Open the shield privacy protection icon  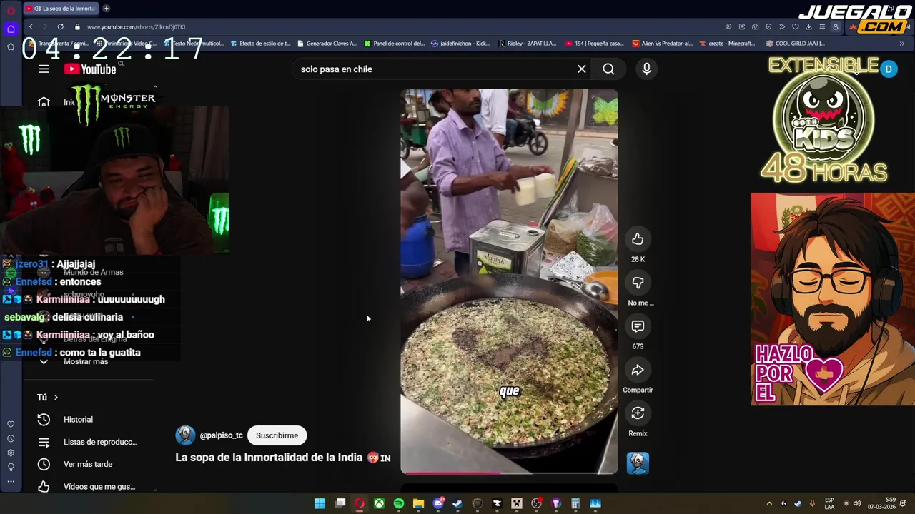pos(768,27)
